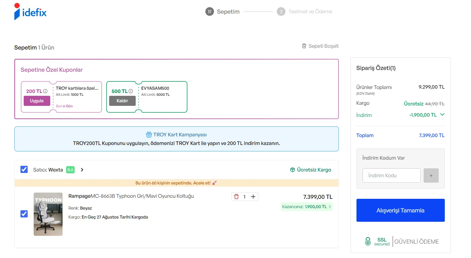
Task: Click the Sipariş Özeti(1) heading
Action: (x=376, y=68)
